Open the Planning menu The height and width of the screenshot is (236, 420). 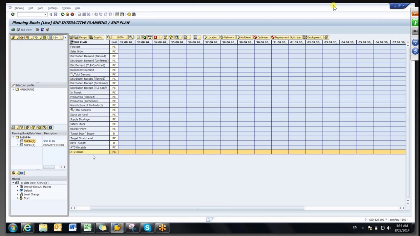tap(19, 8)
